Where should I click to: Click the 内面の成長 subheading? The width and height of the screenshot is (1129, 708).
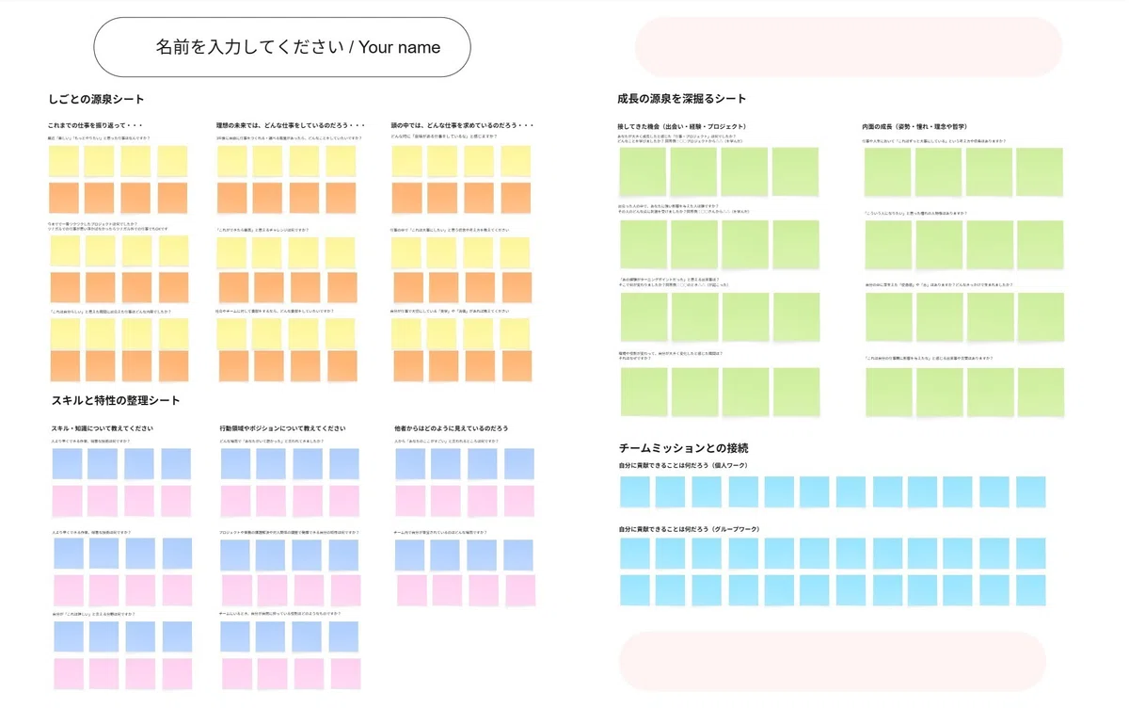[x=915, y=126]
